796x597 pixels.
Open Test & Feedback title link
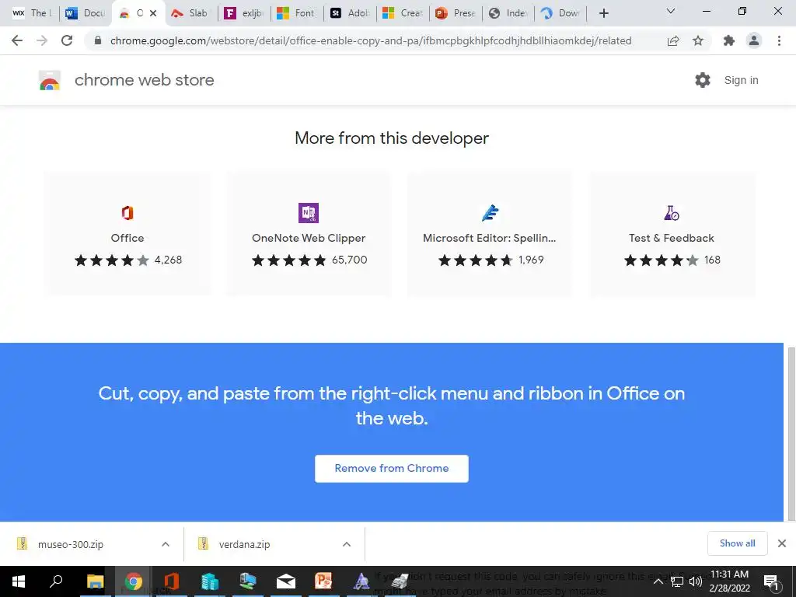671,238
